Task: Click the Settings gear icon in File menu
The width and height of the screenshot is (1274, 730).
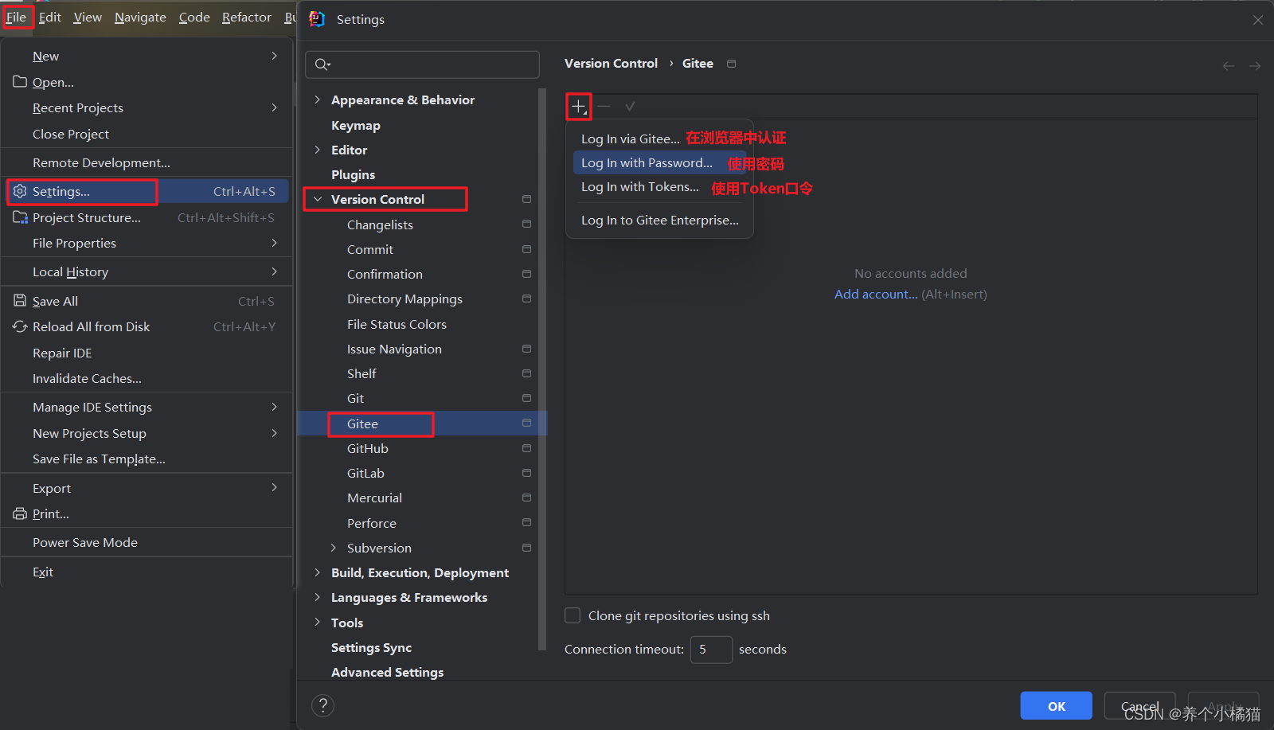Action: (x=20, y=191)
